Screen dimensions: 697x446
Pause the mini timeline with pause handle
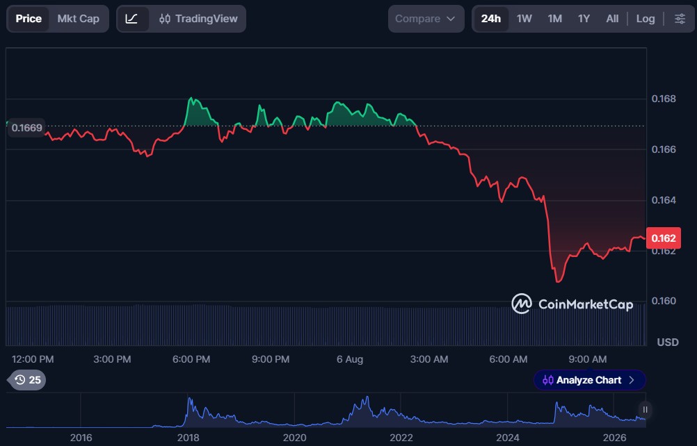click(x=645, y=410)
